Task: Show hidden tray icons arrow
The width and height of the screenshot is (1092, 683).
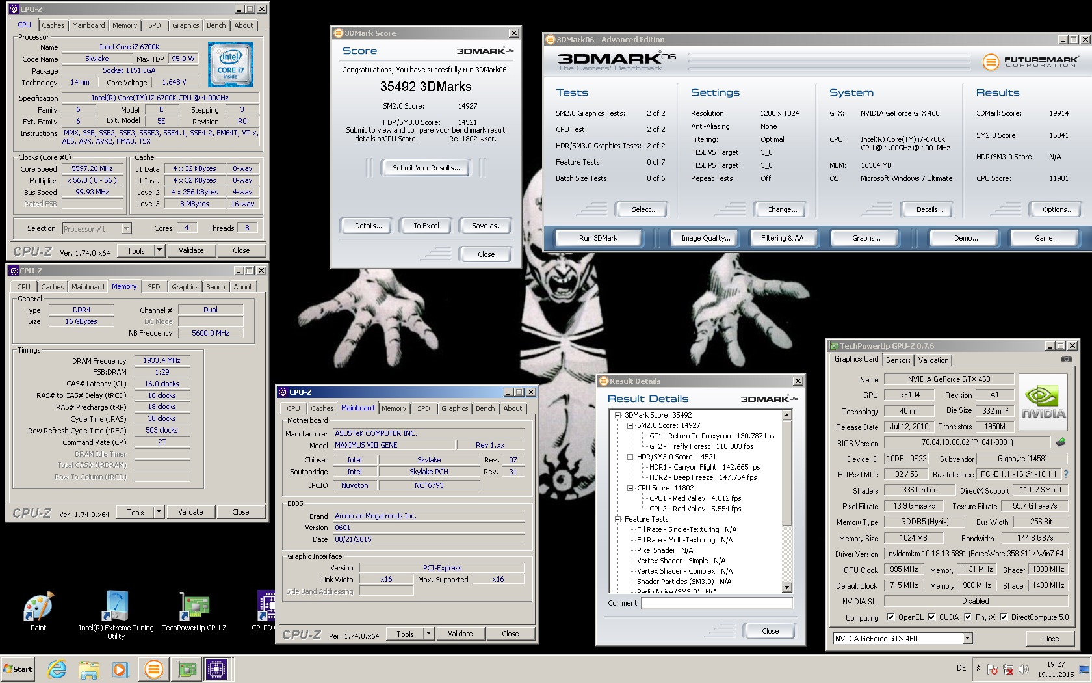Action: pos(978,668)
